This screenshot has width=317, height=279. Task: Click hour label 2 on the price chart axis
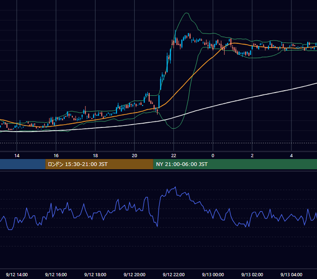[252, 156]
